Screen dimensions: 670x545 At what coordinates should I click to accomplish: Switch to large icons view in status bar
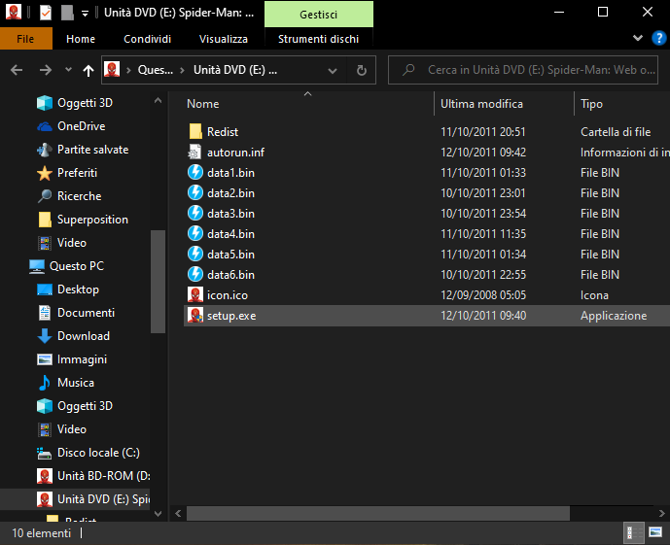coord(654,532)
